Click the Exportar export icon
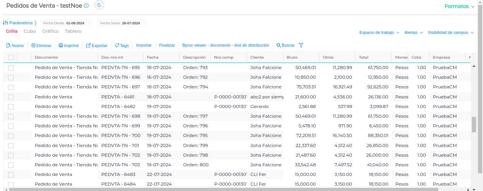483x191 pixels. coord(88,46)
